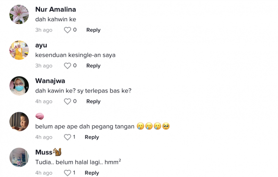Tap heart on Muss's 'Tudia' comment
Screen dimensions: 278x177
(x=67, y=173)
